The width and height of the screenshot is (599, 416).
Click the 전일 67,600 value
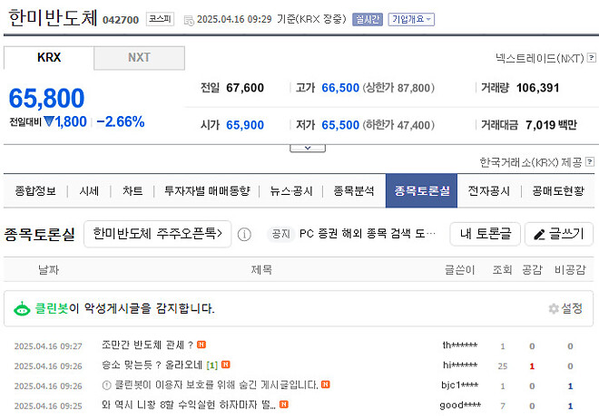[245, 88]
